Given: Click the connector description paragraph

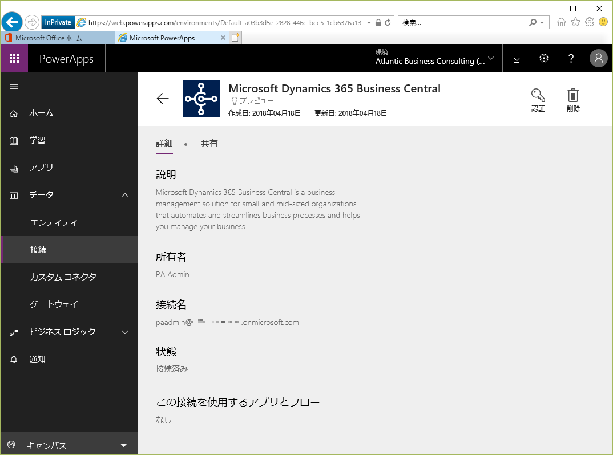Looking at the screenshot, I should click(257, 209).
